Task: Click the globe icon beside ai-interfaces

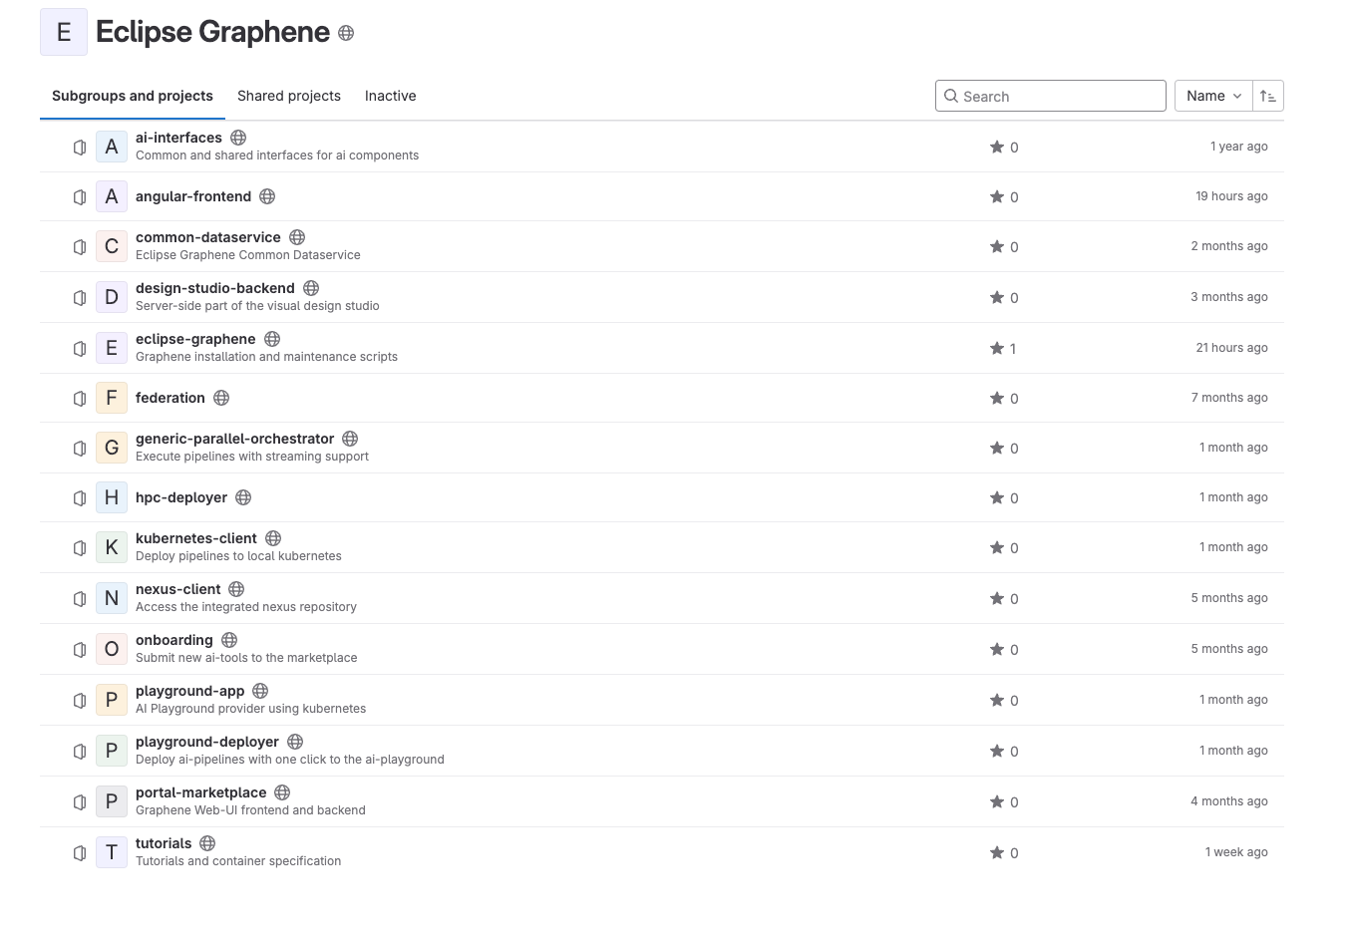Action: click(x=238, y=138)
